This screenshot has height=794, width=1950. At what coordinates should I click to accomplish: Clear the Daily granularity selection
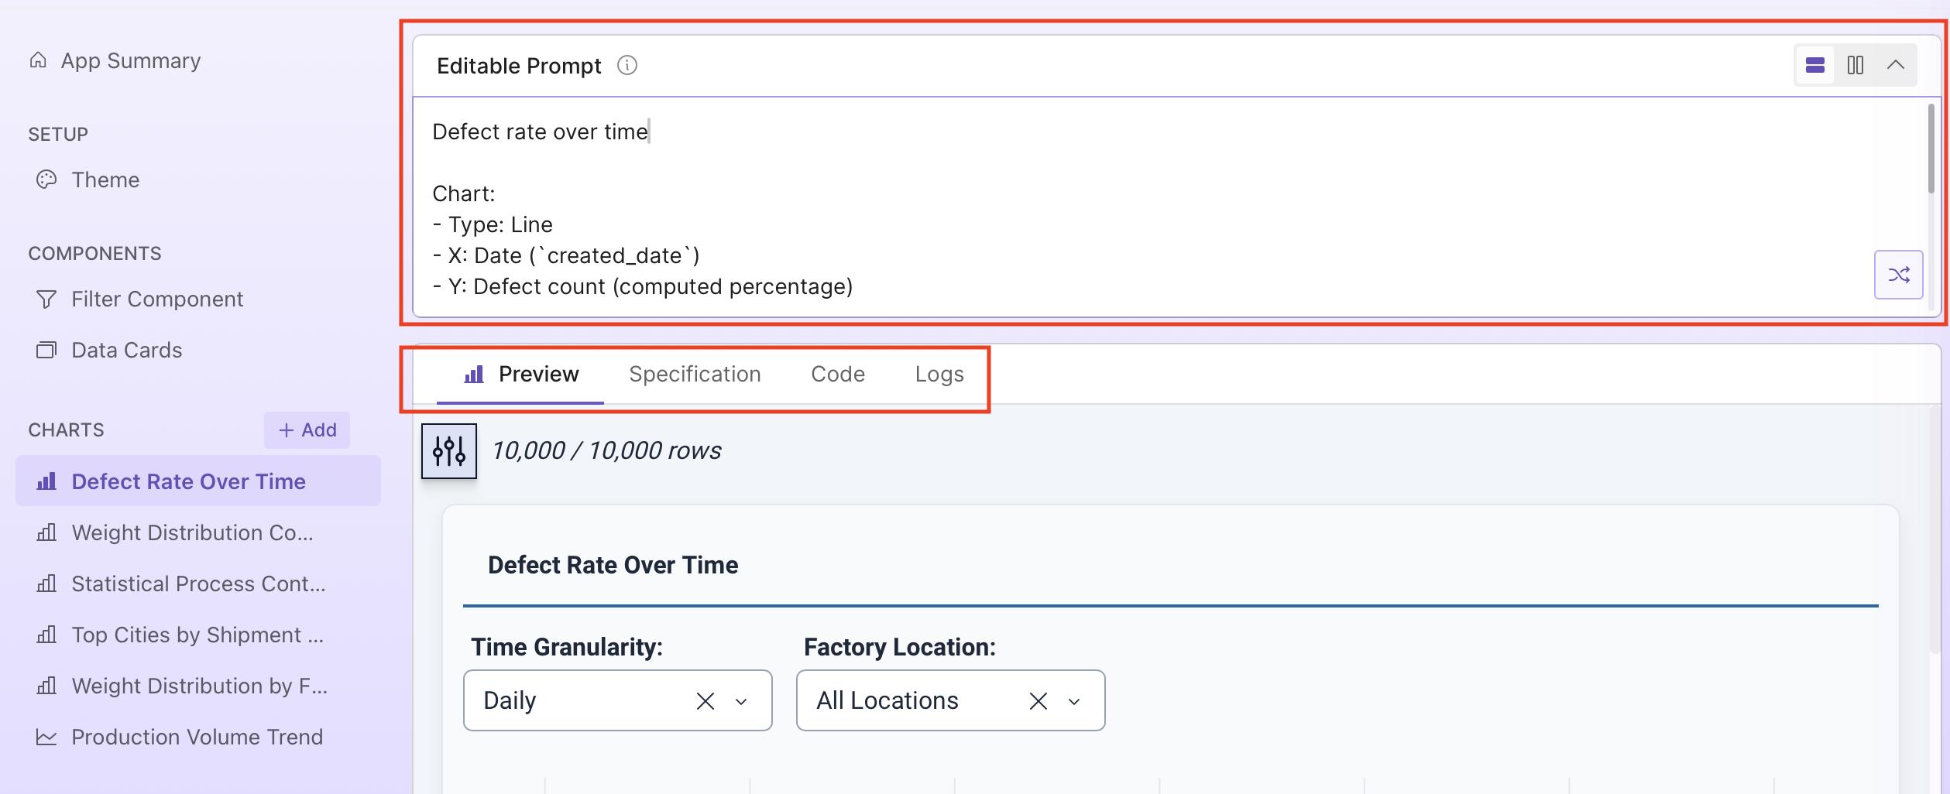point(705,701)
